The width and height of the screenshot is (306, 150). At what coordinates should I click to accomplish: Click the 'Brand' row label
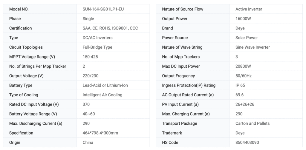coord(167,28)
